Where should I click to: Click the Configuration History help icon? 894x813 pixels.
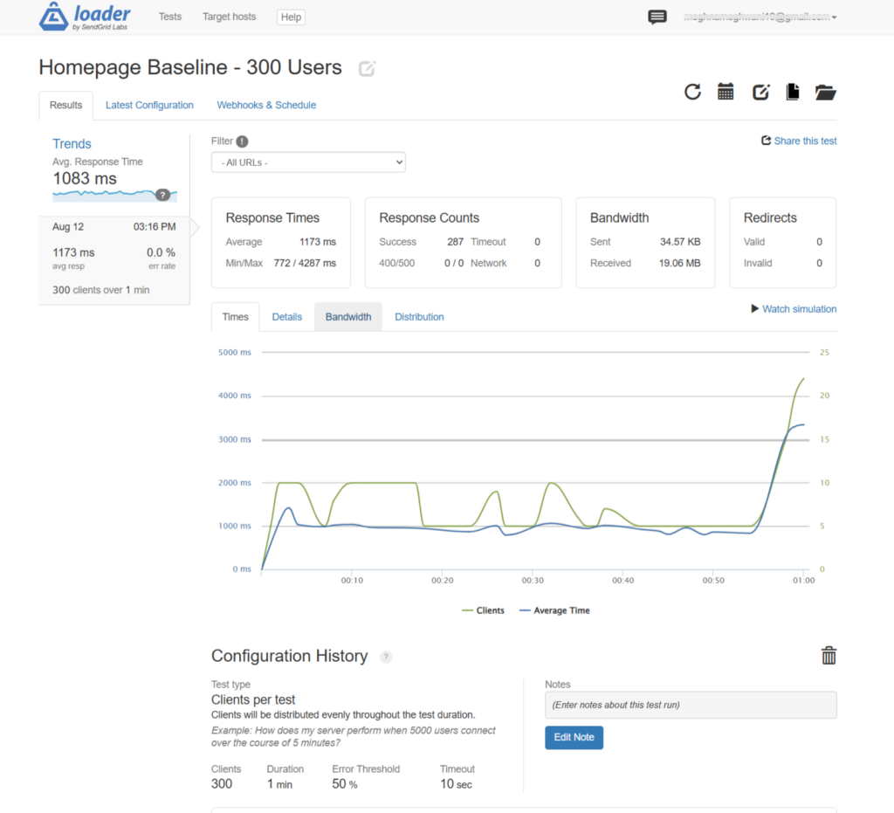[386, 657]
